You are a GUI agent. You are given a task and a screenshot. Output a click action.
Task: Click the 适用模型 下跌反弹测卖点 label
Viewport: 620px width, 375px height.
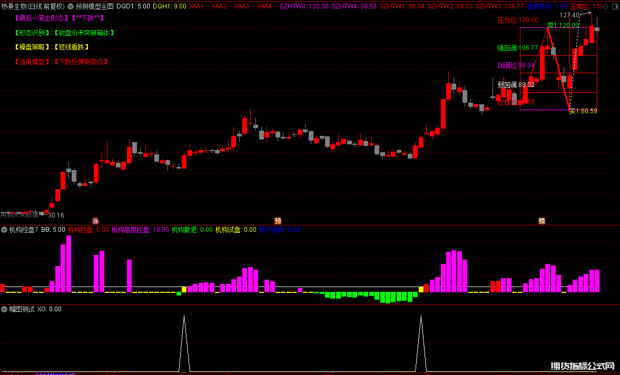[x=61, y=62]
